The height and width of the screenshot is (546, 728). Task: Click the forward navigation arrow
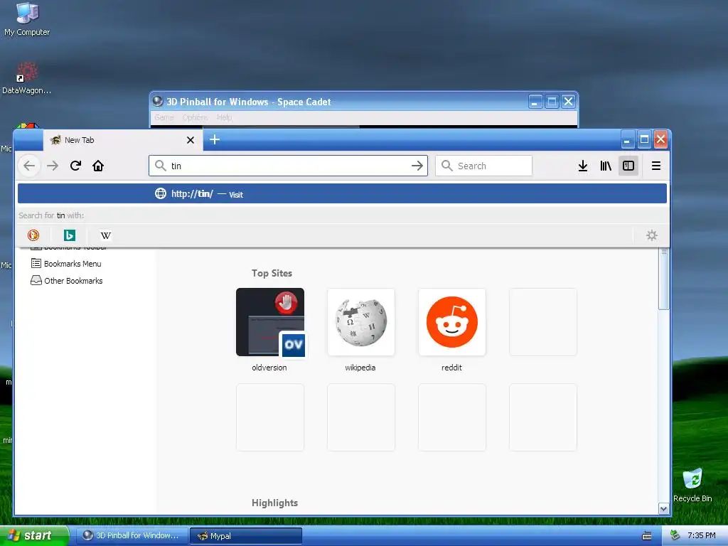(x=53, y=166)
